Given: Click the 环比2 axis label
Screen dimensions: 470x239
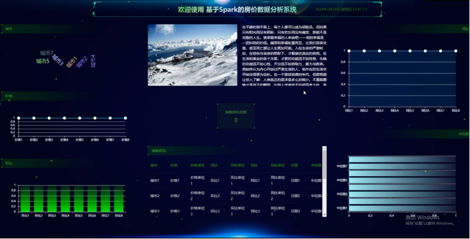Looking at the screenshot, I should 38,216.
